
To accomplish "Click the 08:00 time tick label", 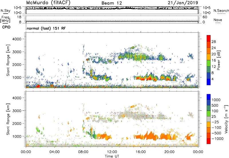I will [x=83, y=152].
